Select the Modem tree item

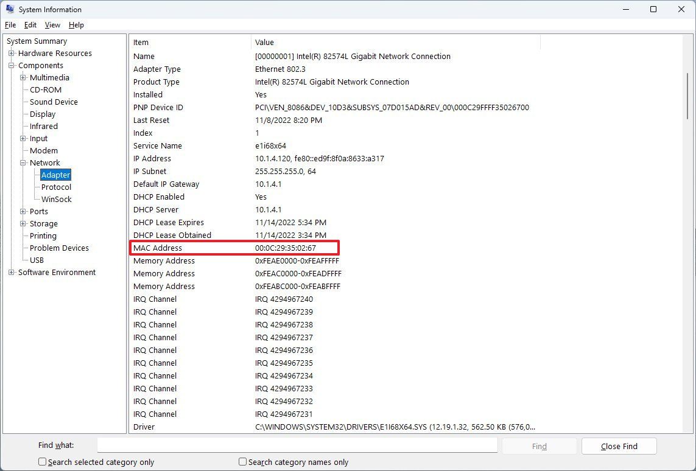tap(43, 151)
